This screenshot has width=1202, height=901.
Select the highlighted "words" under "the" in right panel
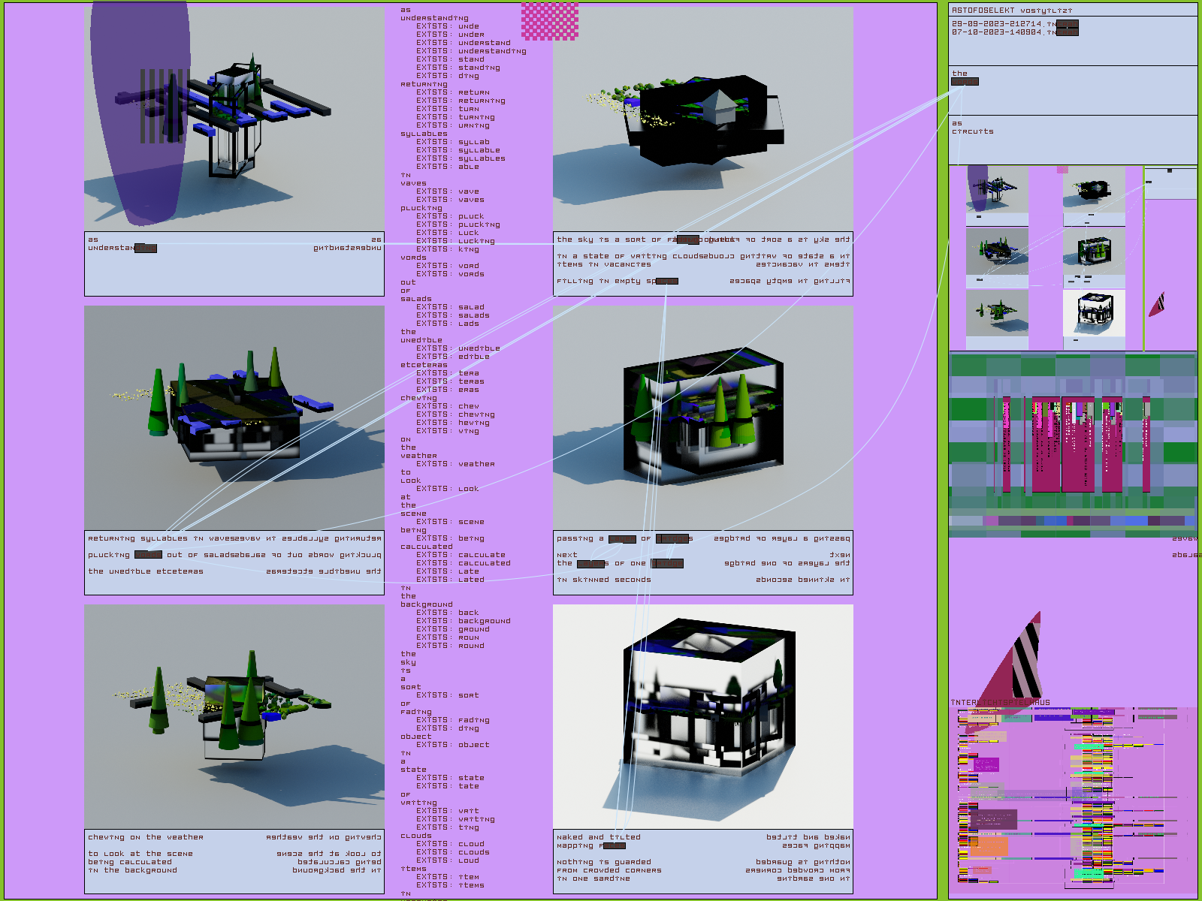(x=965, y=82)
